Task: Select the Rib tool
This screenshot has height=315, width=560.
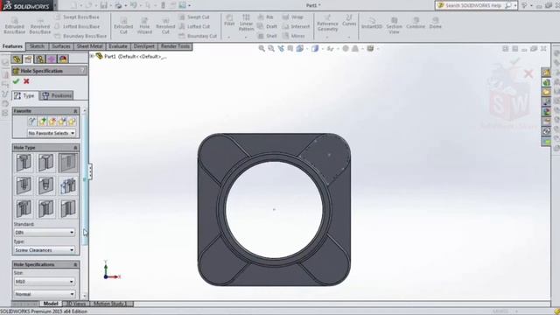Action: (x=265, y=17)
